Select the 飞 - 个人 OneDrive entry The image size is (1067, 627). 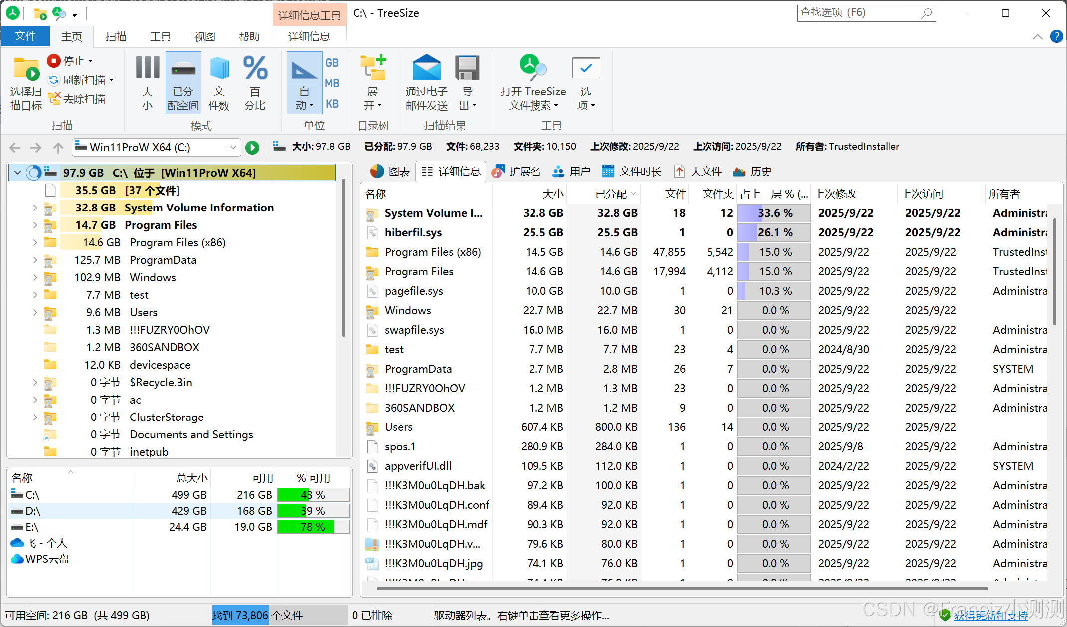[x=39, y=543]
